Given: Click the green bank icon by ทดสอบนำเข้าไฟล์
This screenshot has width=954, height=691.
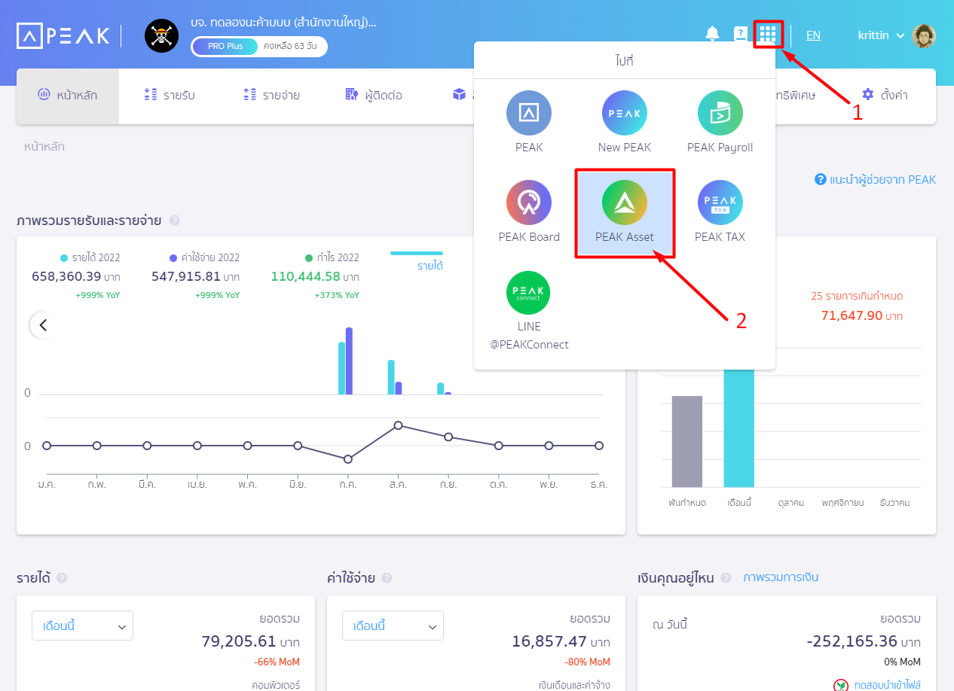Looking at the screenshot, I should [841, 686].
